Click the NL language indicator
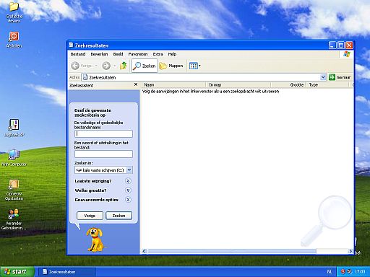The height and width of the screenshot is (277, 370). [330, 272]
